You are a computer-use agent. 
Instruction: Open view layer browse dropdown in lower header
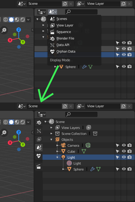[x=80, y=106]
